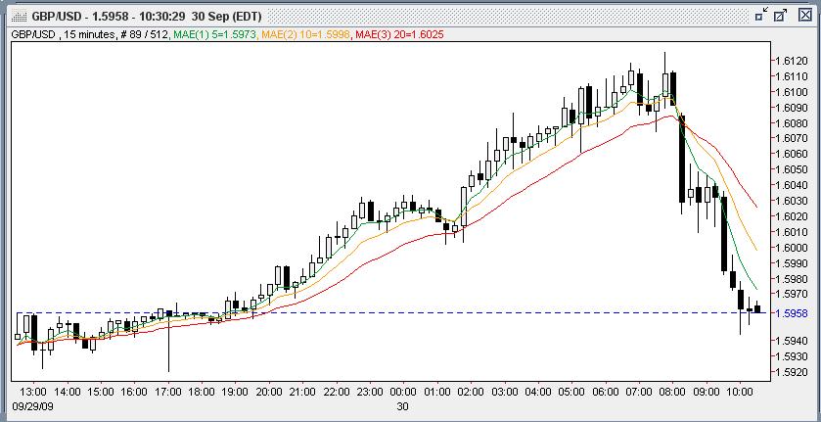Screen dimensions: 821x422
Task: Shrink the chart window with the minimize icon
Action: tap(762, 16)
